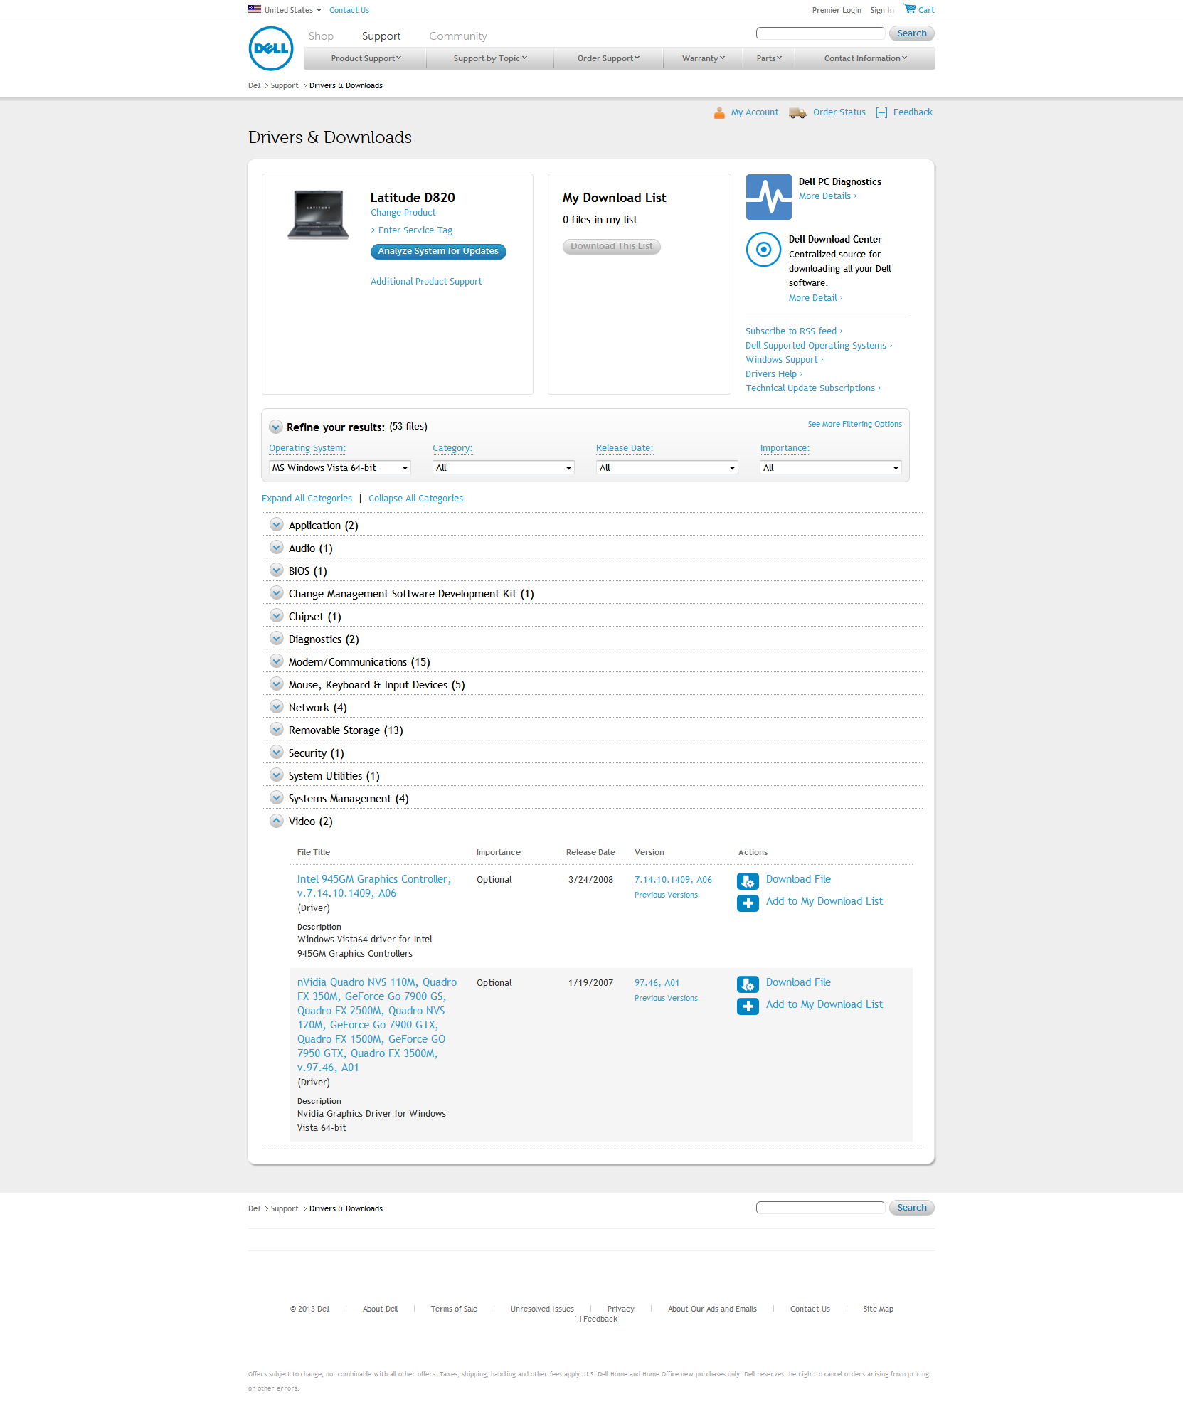Viewport: 1183px width, 1409px height.
Task: Open the Importance filter dropdown
Action: tap(831, 467)
